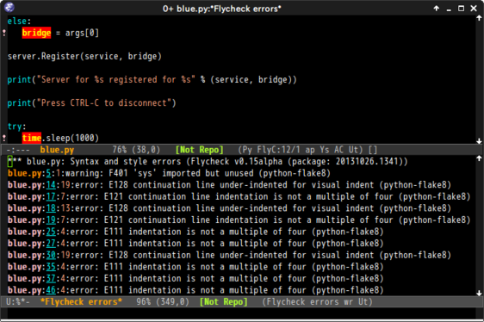
Task: Click the empty minibuffer line
Action: click(x=241, y=313)
